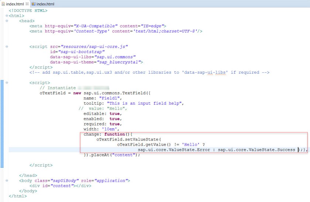Image resolution: width=310 pixels, height=202 pixels.
Task: Click the required: true property line
Action: click(x=103, y=124)
